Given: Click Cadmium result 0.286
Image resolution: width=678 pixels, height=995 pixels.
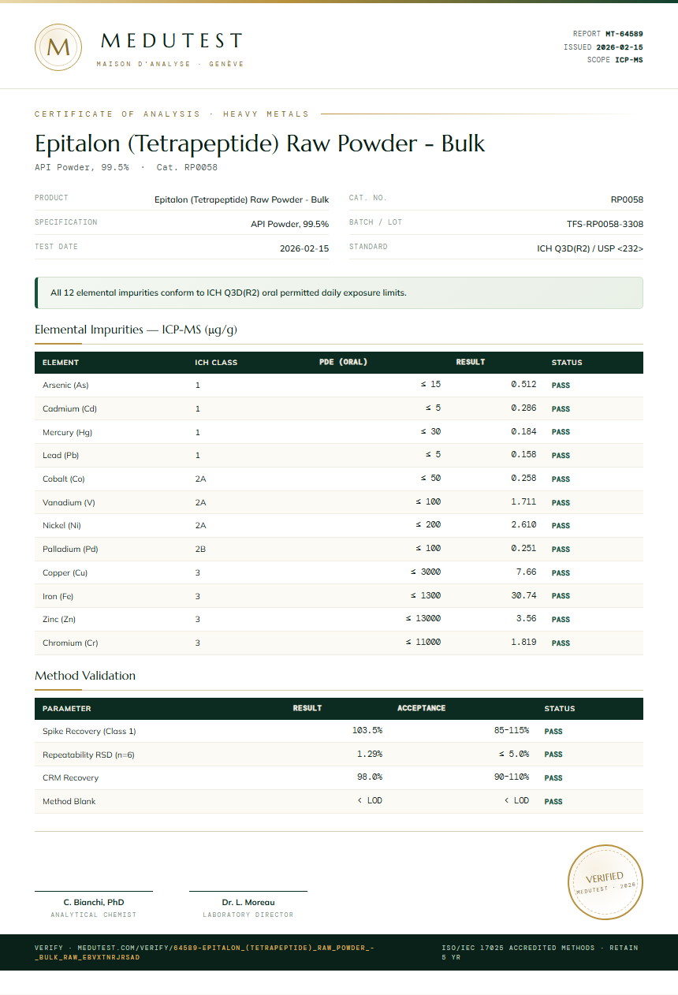Looking at the screenshot, I should click(523, 408).
